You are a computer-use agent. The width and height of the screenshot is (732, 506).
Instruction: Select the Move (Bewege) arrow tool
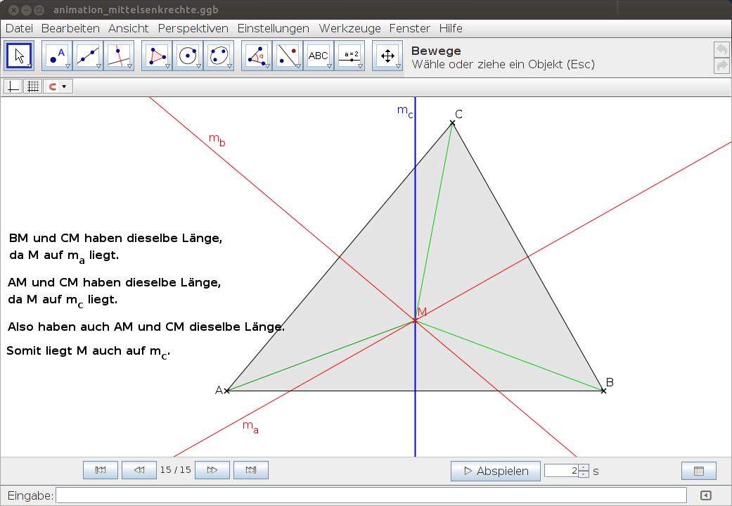pos(20,56)
